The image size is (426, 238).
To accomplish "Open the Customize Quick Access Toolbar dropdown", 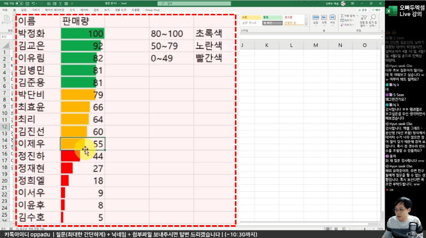I will (x=72, y=4).
